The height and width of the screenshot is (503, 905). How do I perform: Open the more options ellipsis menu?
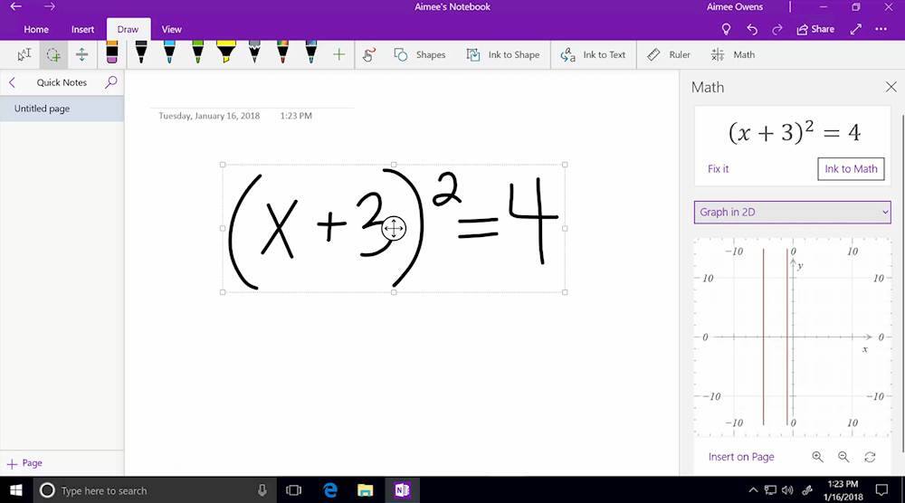coord(884,29)
